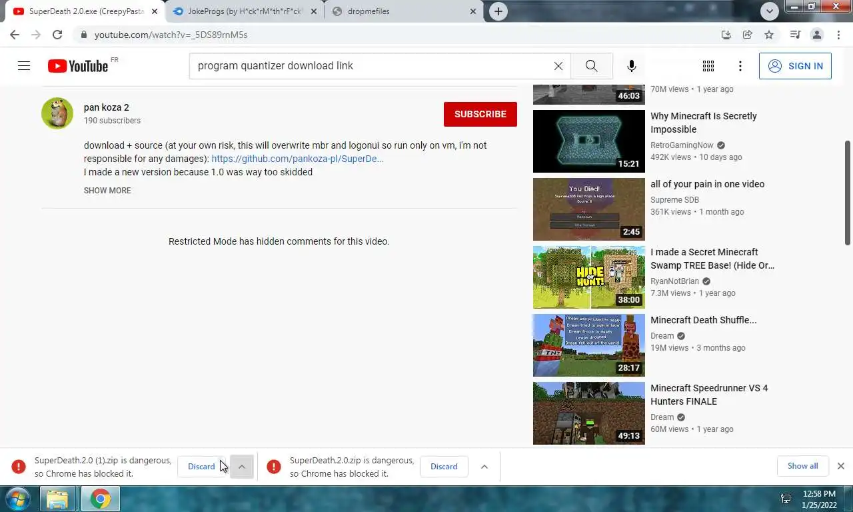This screenshot has width=853, height=512.
Task: Open Chrome profile avatar
Action: point(816,35)
